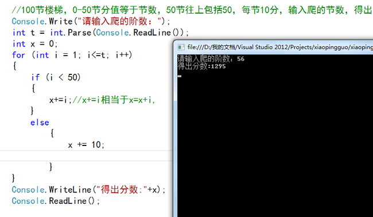Click the console window icon in title bar
Viewport: 373px width, 217px height.
point(181,48)
